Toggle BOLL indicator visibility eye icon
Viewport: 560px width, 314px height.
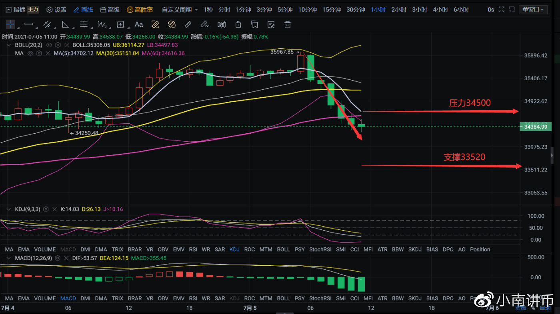50,45
